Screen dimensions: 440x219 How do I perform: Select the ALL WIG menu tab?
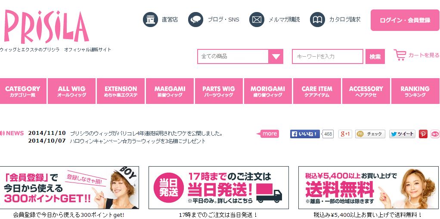(x=71, y=91)
